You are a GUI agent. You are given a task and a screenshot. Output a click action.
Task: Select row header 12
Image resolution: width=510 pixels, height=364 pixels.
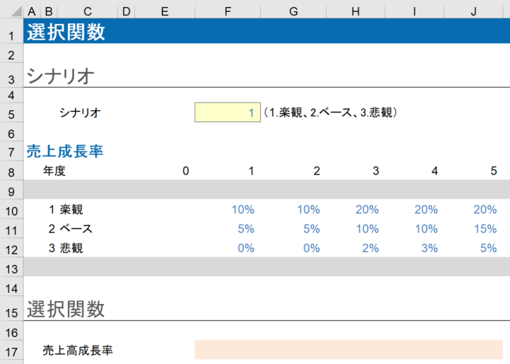pos(11,248)
